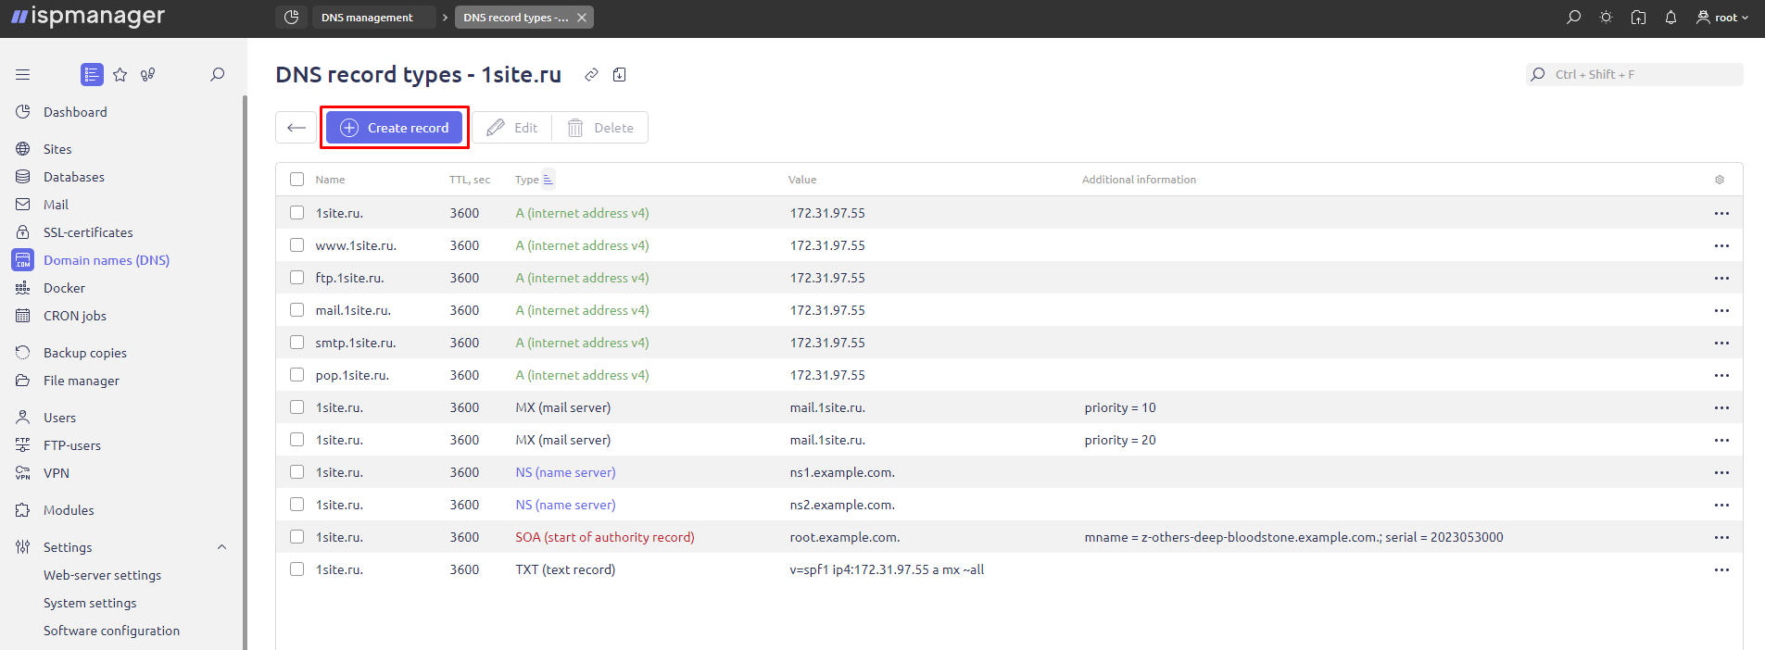Toggle the light/dark theme sun icon
This screenshot has width=1765, height=650.
click(x=1606, y=17)
